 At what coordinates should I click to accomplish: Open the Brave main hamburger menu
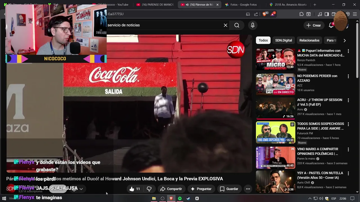355,14
